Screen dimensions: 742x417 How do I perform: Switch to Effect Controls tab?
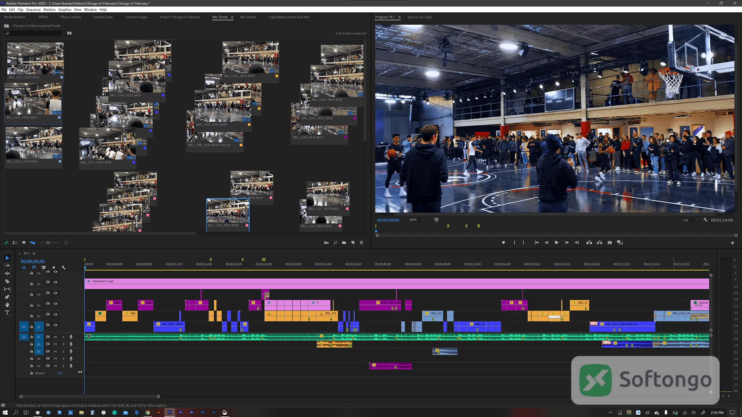click(x=70, y=17)
